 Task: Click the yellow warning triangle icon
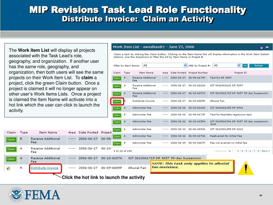tap(246, 168)
